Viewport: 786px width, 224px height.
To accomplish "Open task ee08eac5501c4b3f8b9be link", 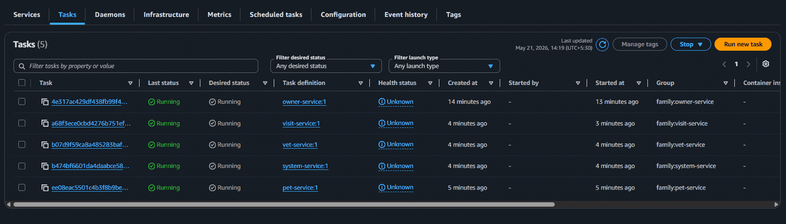I will (x=90, y=188).
